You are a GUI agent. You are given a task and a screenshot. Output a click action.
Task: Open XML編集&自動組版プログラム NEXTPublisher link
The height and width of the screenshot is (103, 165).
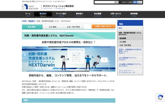click(130, 65)
